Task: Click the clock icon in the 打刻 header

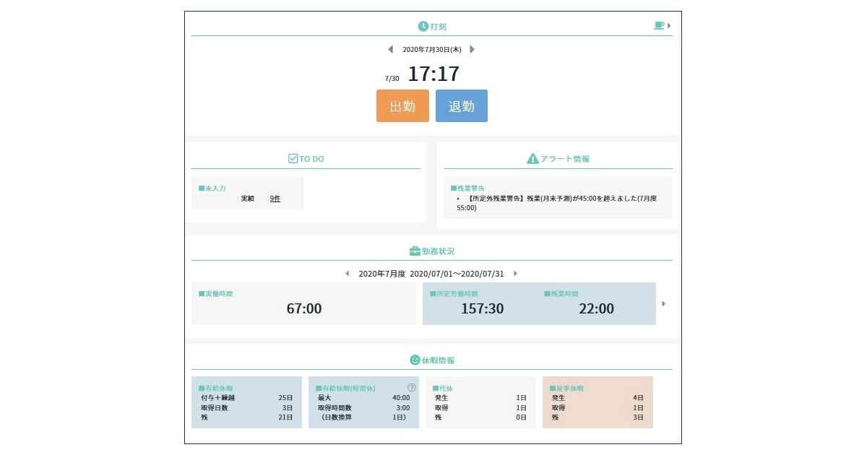Action: tap(422, 25)
